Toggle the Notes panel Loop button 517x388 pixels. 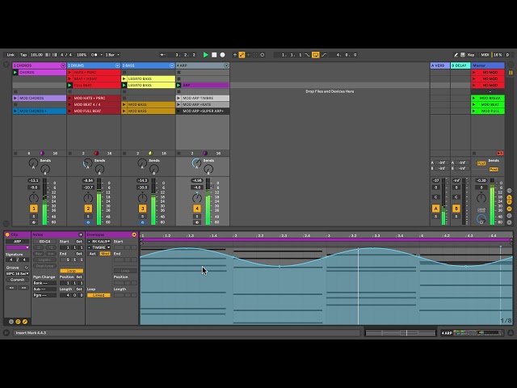[71, 271]
